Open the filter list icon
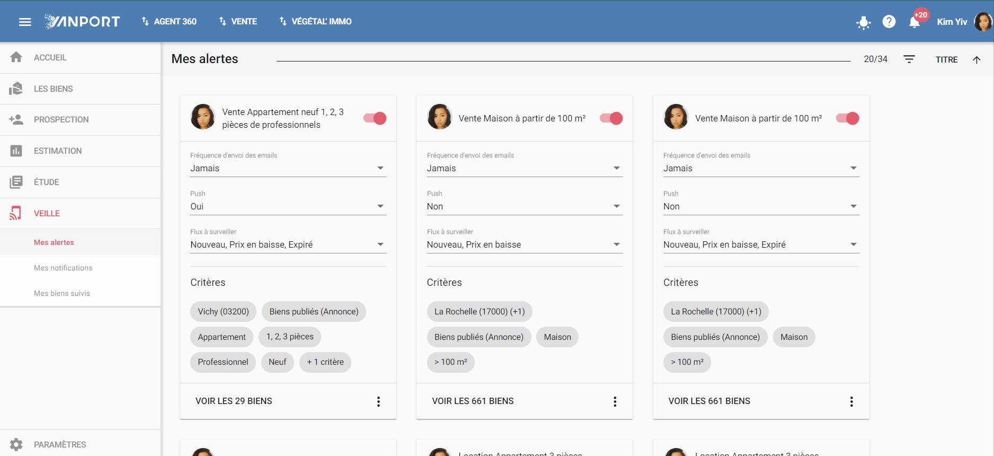The height and width of the screenshot is (456, 994). tap(909, 59)
